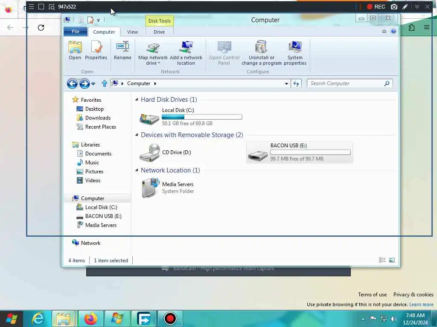Open the File menu tab
Viewport: 437px width, 327px height.
click(76, 32)
